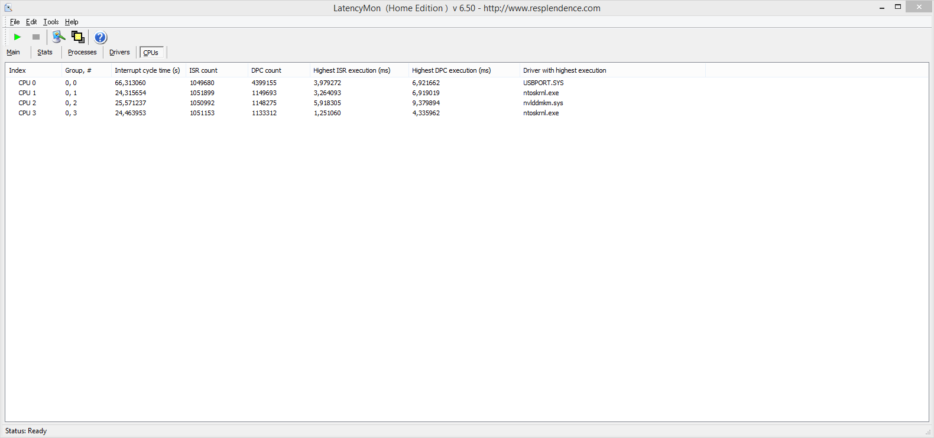This screenshot has width=934, height=438.
Task: Sort by Highest DPC execution (ms) header
Action: pyautogui.click(x=465, y=70)
